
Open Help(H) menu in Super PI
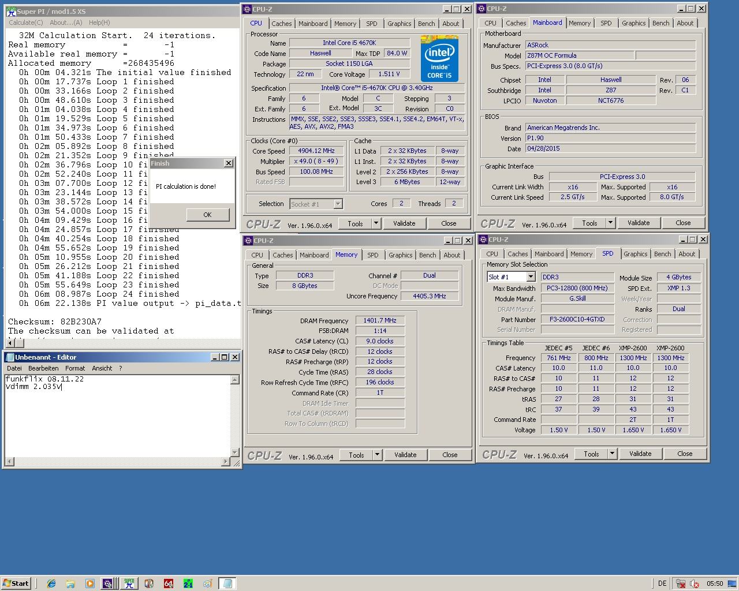(99, 23)
